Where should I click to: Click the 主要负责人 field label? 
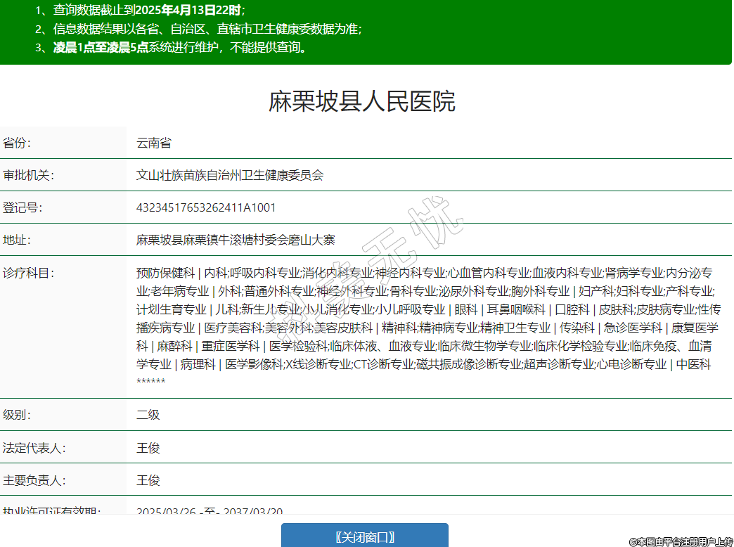(x=34, y=480)
